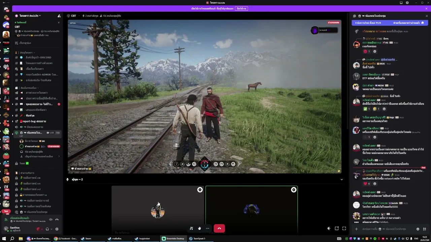End the call with the red hang-up button
The width and height of the screenshot is (431, 242).
click(219, 229)
